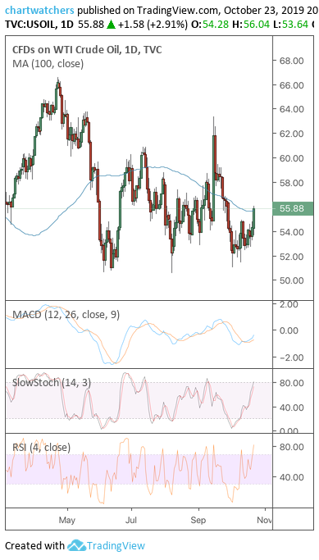Click the RSI (4, close) indicator label
Viewport: 319px width, 560px height.
[x=42, y=447]
